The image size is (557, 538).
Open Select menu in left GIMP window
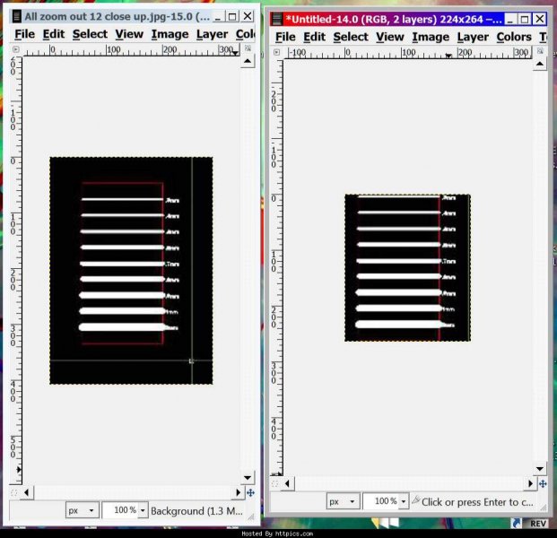[x=90, y=34]
